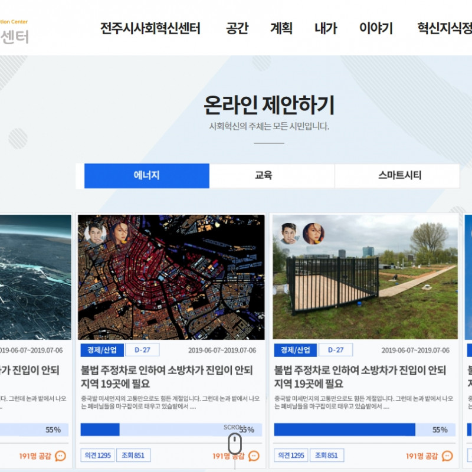Viewport: 472px width, 472px height.
Task: Select the 에너지 tab
Action: [146, 176]
